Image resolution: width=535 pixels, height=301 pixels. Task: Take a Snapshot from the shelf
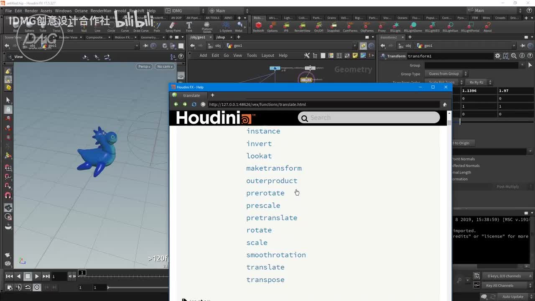[333, 27]
